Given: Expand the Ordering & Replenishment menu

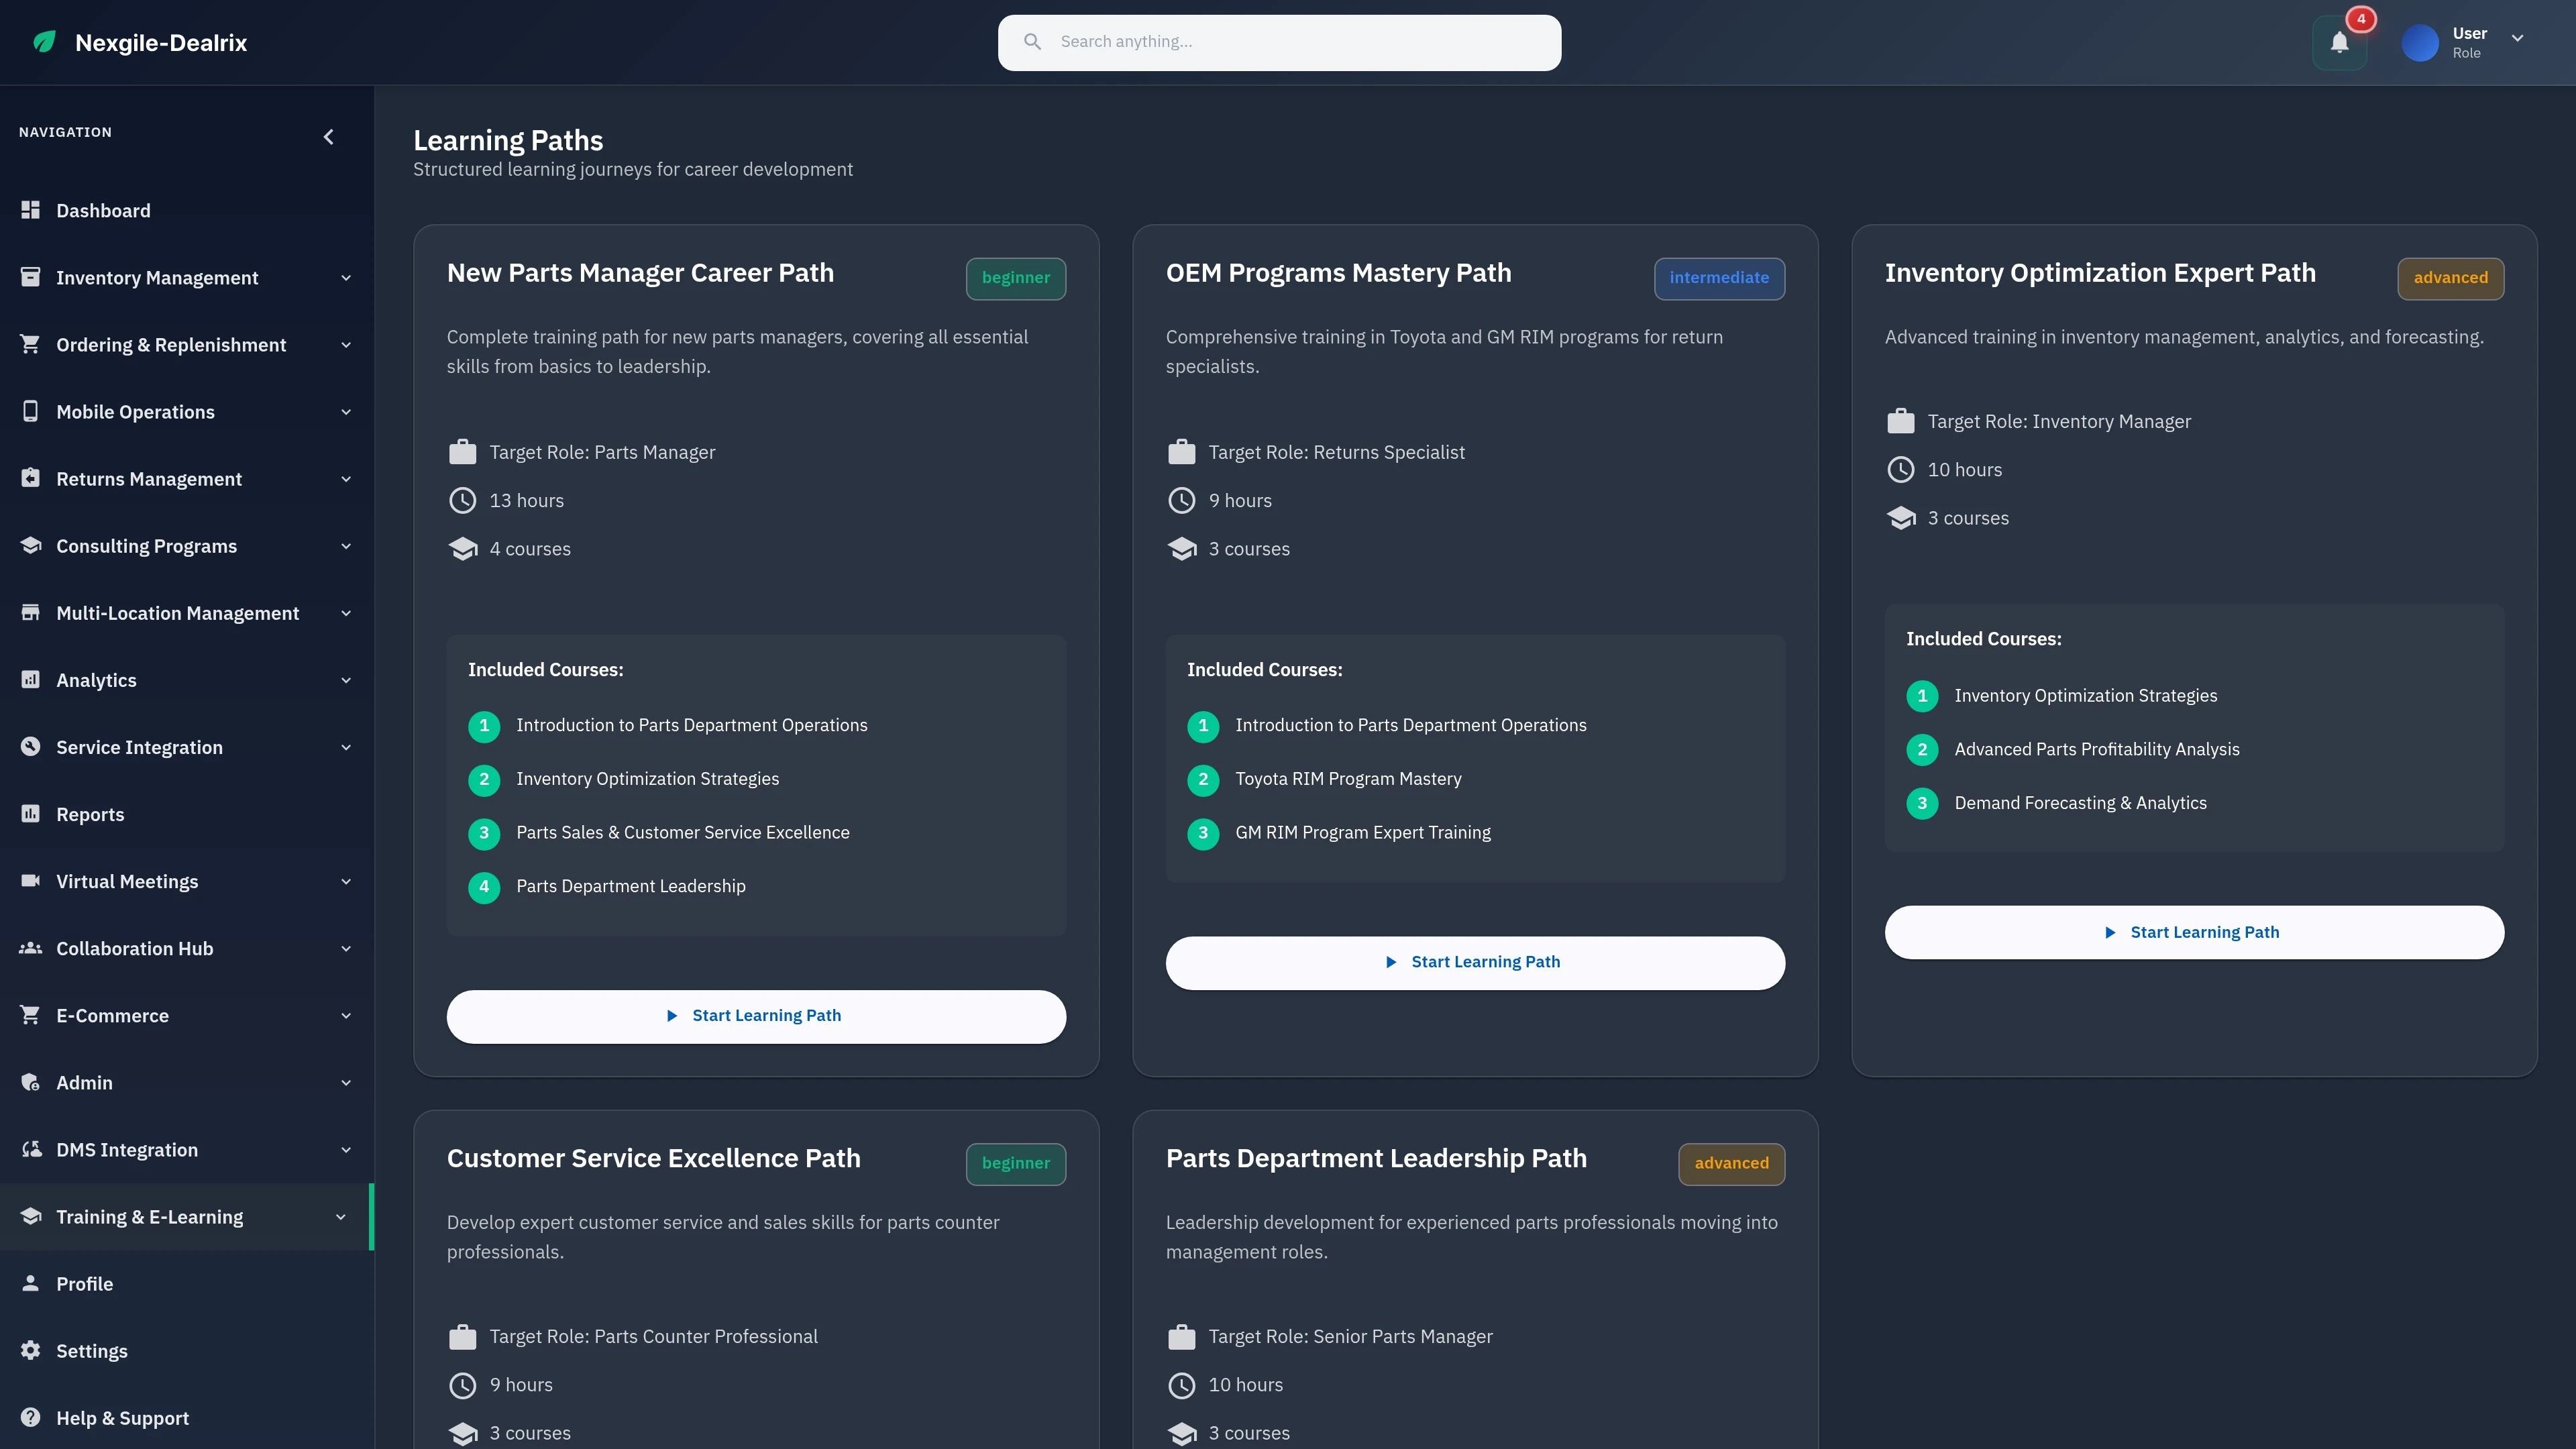Looking at the screenshot, I should 346,344.
